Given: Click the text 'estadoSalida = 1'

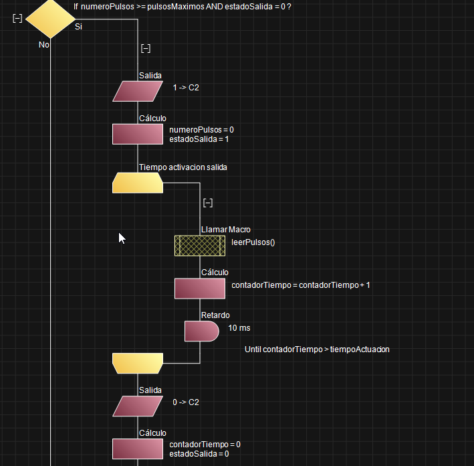Looking at the screenshot, I should (x=199, y=139).
